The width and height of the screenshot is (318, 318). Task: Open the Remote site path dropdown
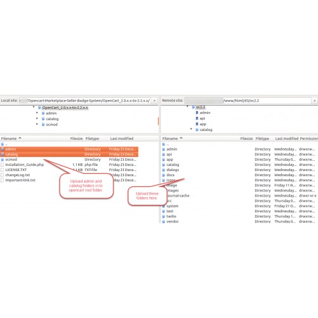point(314,100)
